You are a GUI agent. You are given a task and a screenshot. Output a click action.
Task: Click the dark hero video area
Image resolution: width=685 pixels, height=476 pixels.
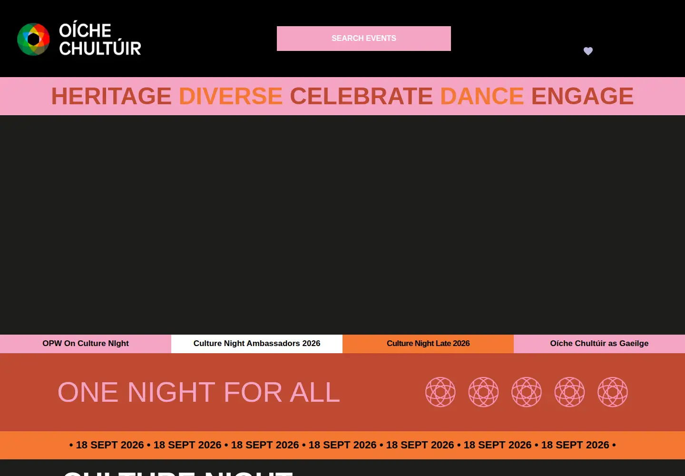coord(342,225)
